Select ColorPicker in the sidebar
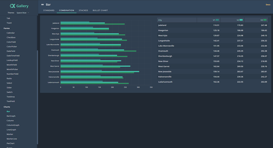Viewport: 273px width, 148px height. 12,46
